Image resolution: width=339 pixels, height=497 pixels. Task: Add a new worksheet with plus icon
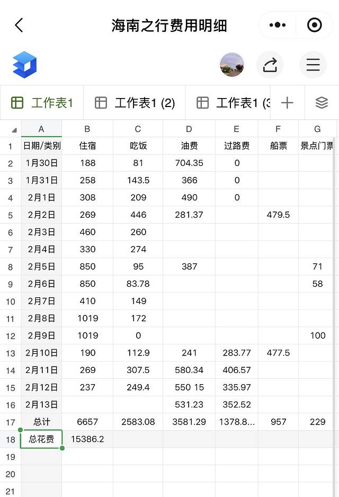[x=287, y=103]
